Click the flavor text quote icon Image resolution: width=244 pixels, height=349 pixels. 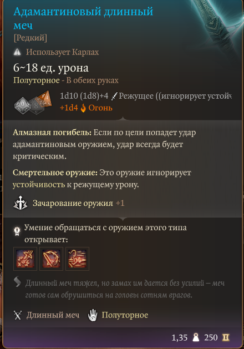(x=17, y=282)
